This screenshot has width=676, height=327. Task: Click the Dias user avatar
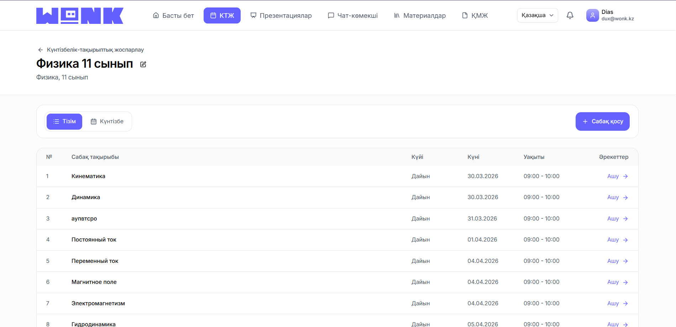[592, 15]
